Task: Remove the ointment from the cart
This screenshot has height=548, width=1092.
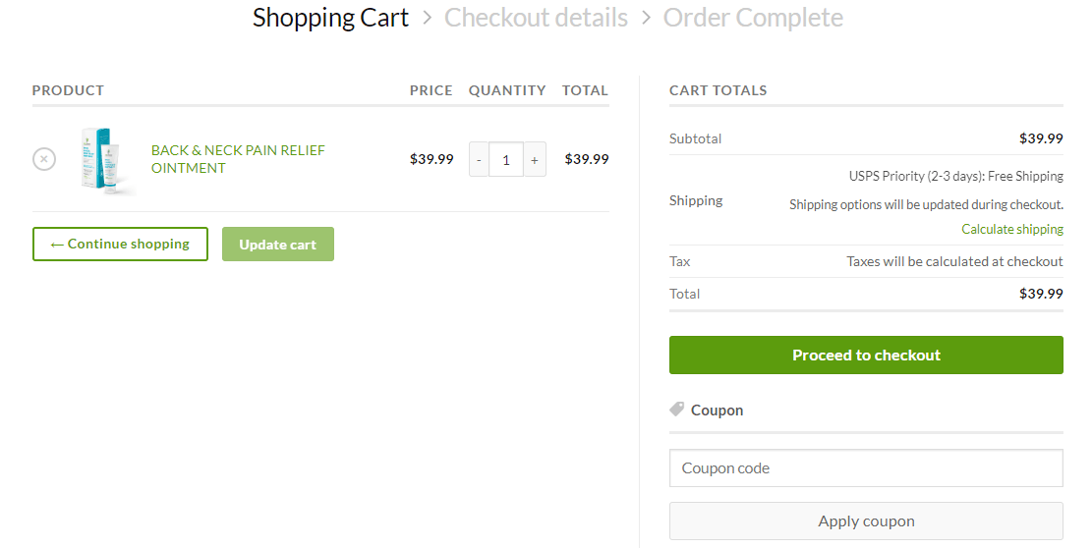Action: click(44, 159)
